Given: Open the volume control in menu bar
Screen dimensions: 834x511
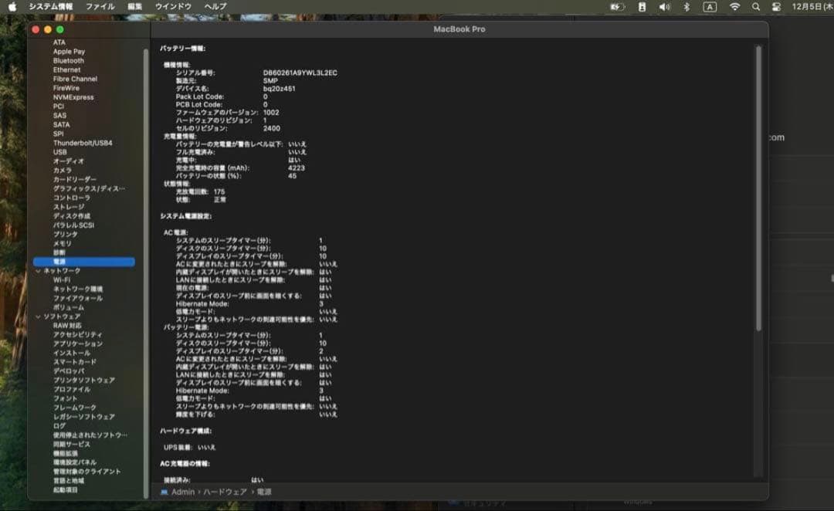Looking at the screenshot, I should tap(664, 6).
